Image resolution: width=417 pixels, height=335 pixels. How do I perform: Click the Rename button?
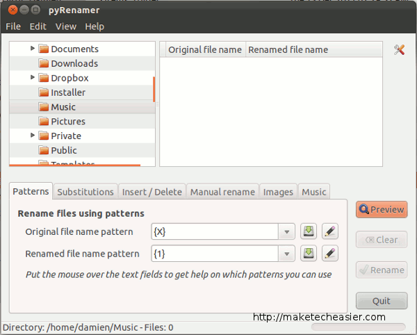[382, 270]
